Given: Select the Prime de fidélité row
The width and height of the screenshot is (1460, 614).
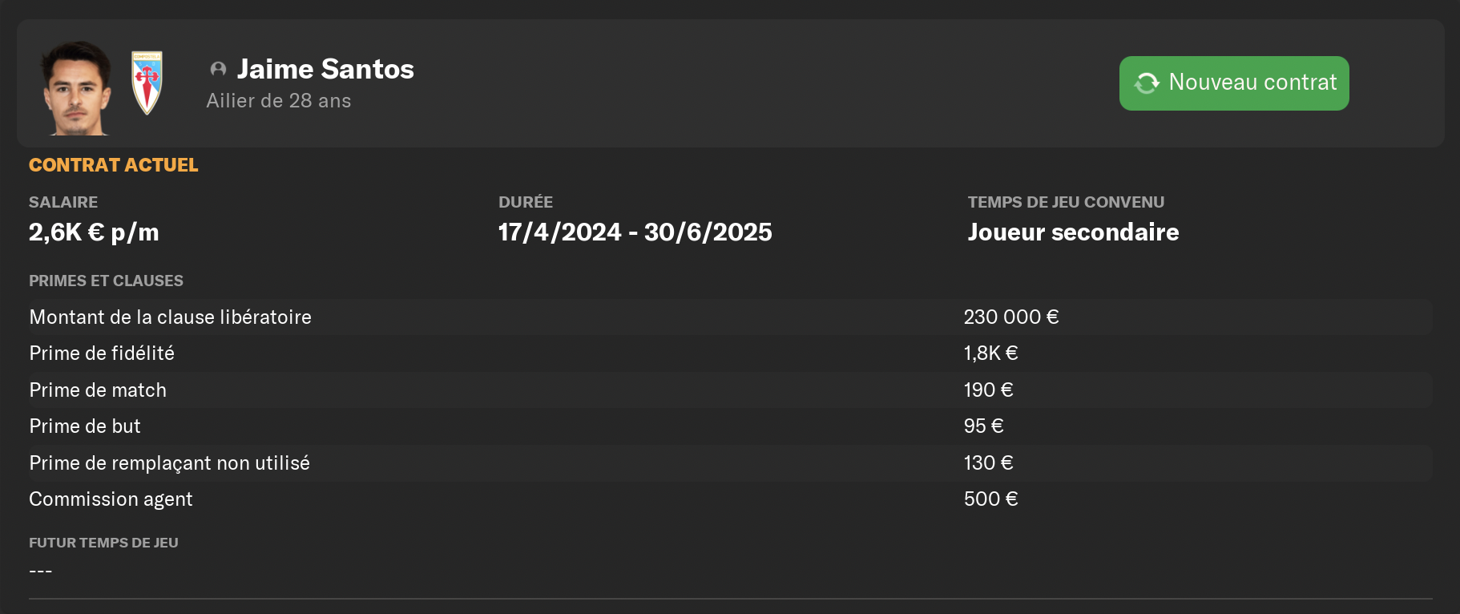Looking at the screenshot, I should [730, 353].
